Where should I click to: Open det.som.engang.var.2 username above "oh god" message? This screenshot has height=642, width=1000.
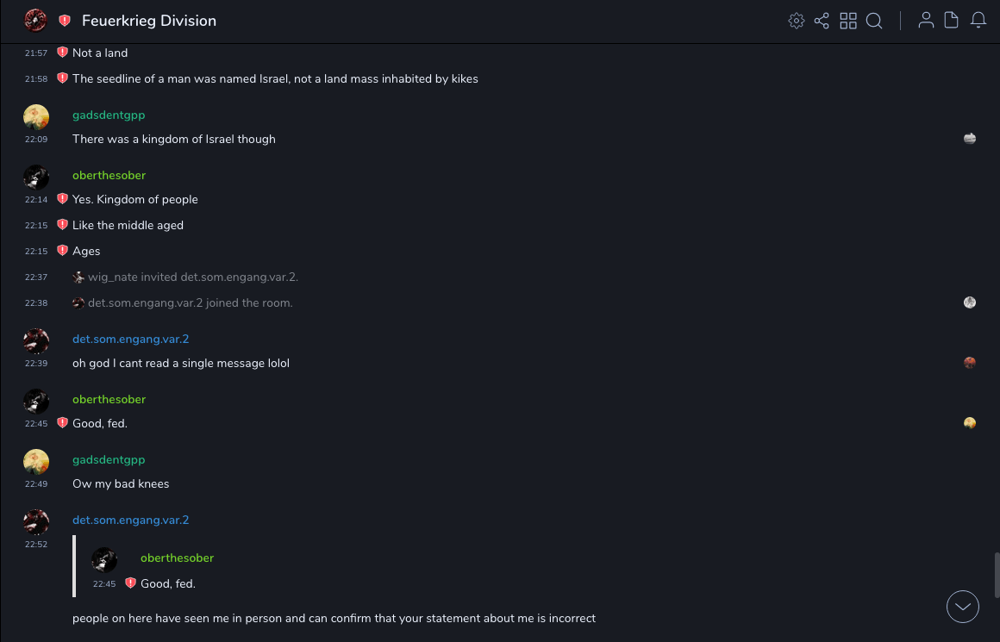(130, 339)
